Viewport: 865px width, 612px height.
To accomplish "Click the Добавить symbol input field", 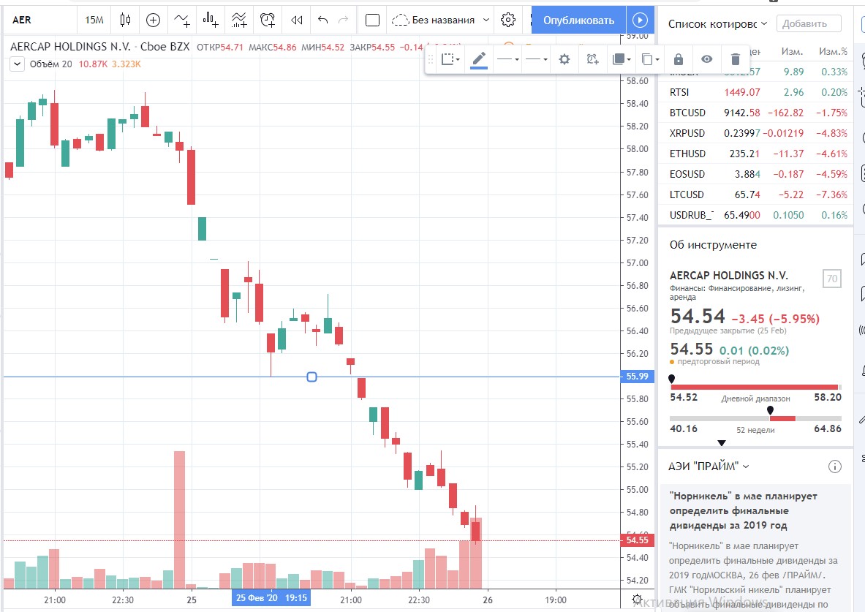I will tap(809, 23).
